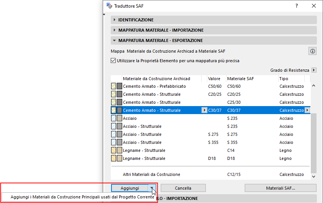Click fill icon of Acciaio - Strutturale S 275 row
This screenshot has width=323, height=203.
coord(113,134)
